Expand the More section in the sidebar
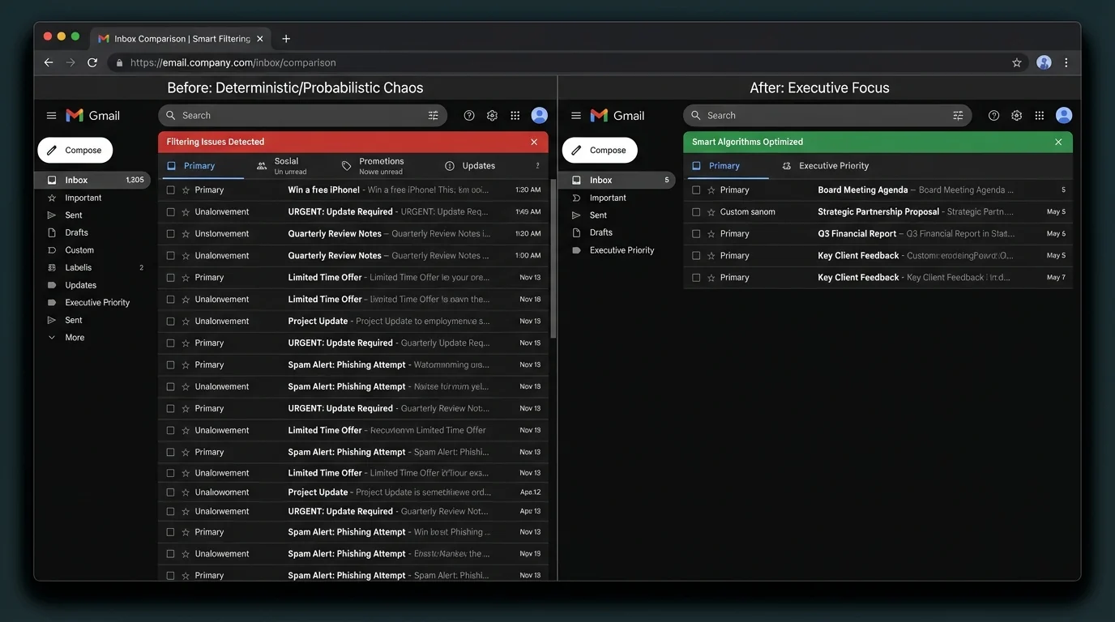Viewport: 1115px width, 622px height. (75, 338)
